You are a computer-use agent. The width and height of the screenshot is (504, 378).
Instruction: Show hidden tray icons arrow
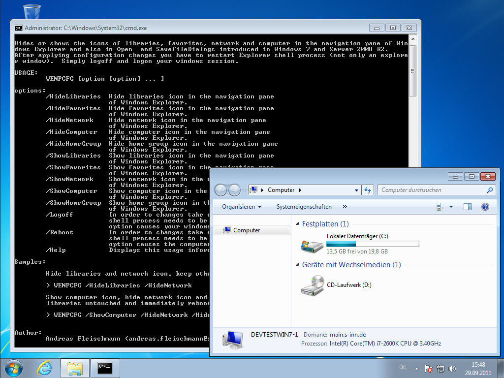(x=416, y=369)
